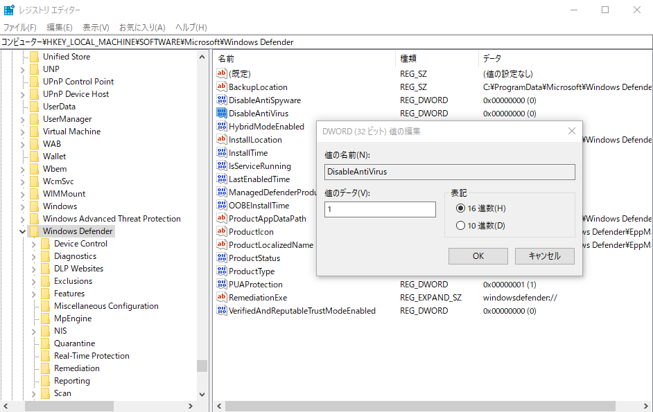Viewport: 653px width, 412px height.
Task: Click the 値の名前(N) field showing DisableAntiVirus
Action: (x=450, y=172)
